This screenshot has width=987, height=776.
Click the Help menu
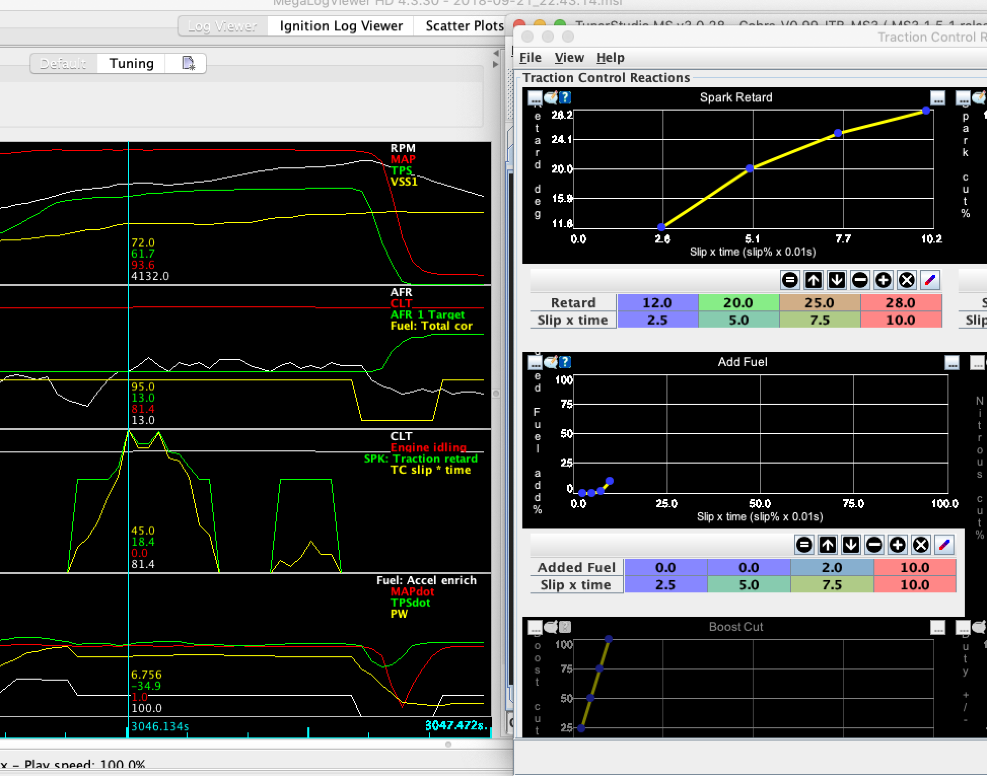pyautogui.click(x=610, y=57)
